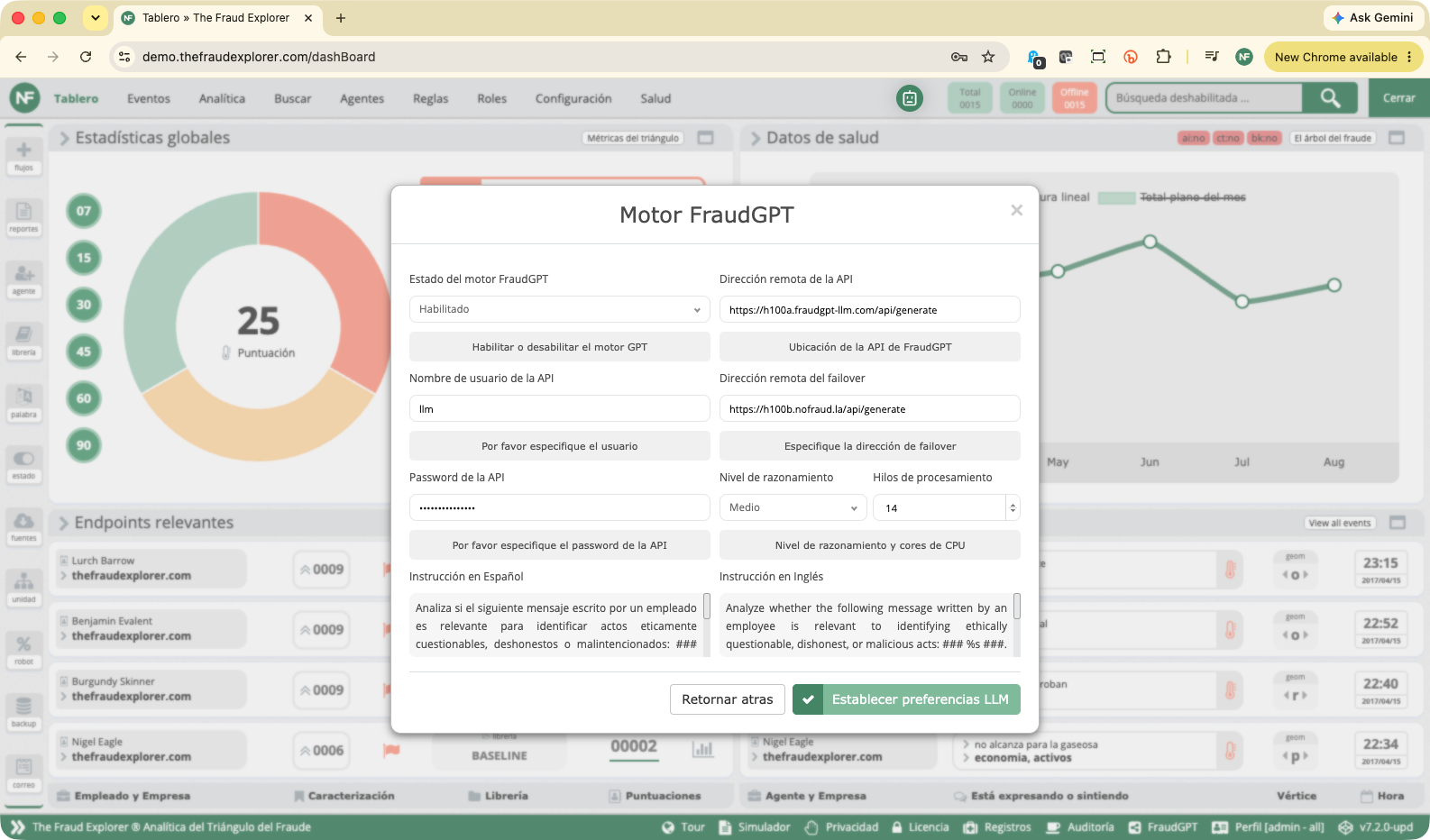
Task: Adjust the Hilos de procesamiento stepper arrows
Action: coord(1013,507)
